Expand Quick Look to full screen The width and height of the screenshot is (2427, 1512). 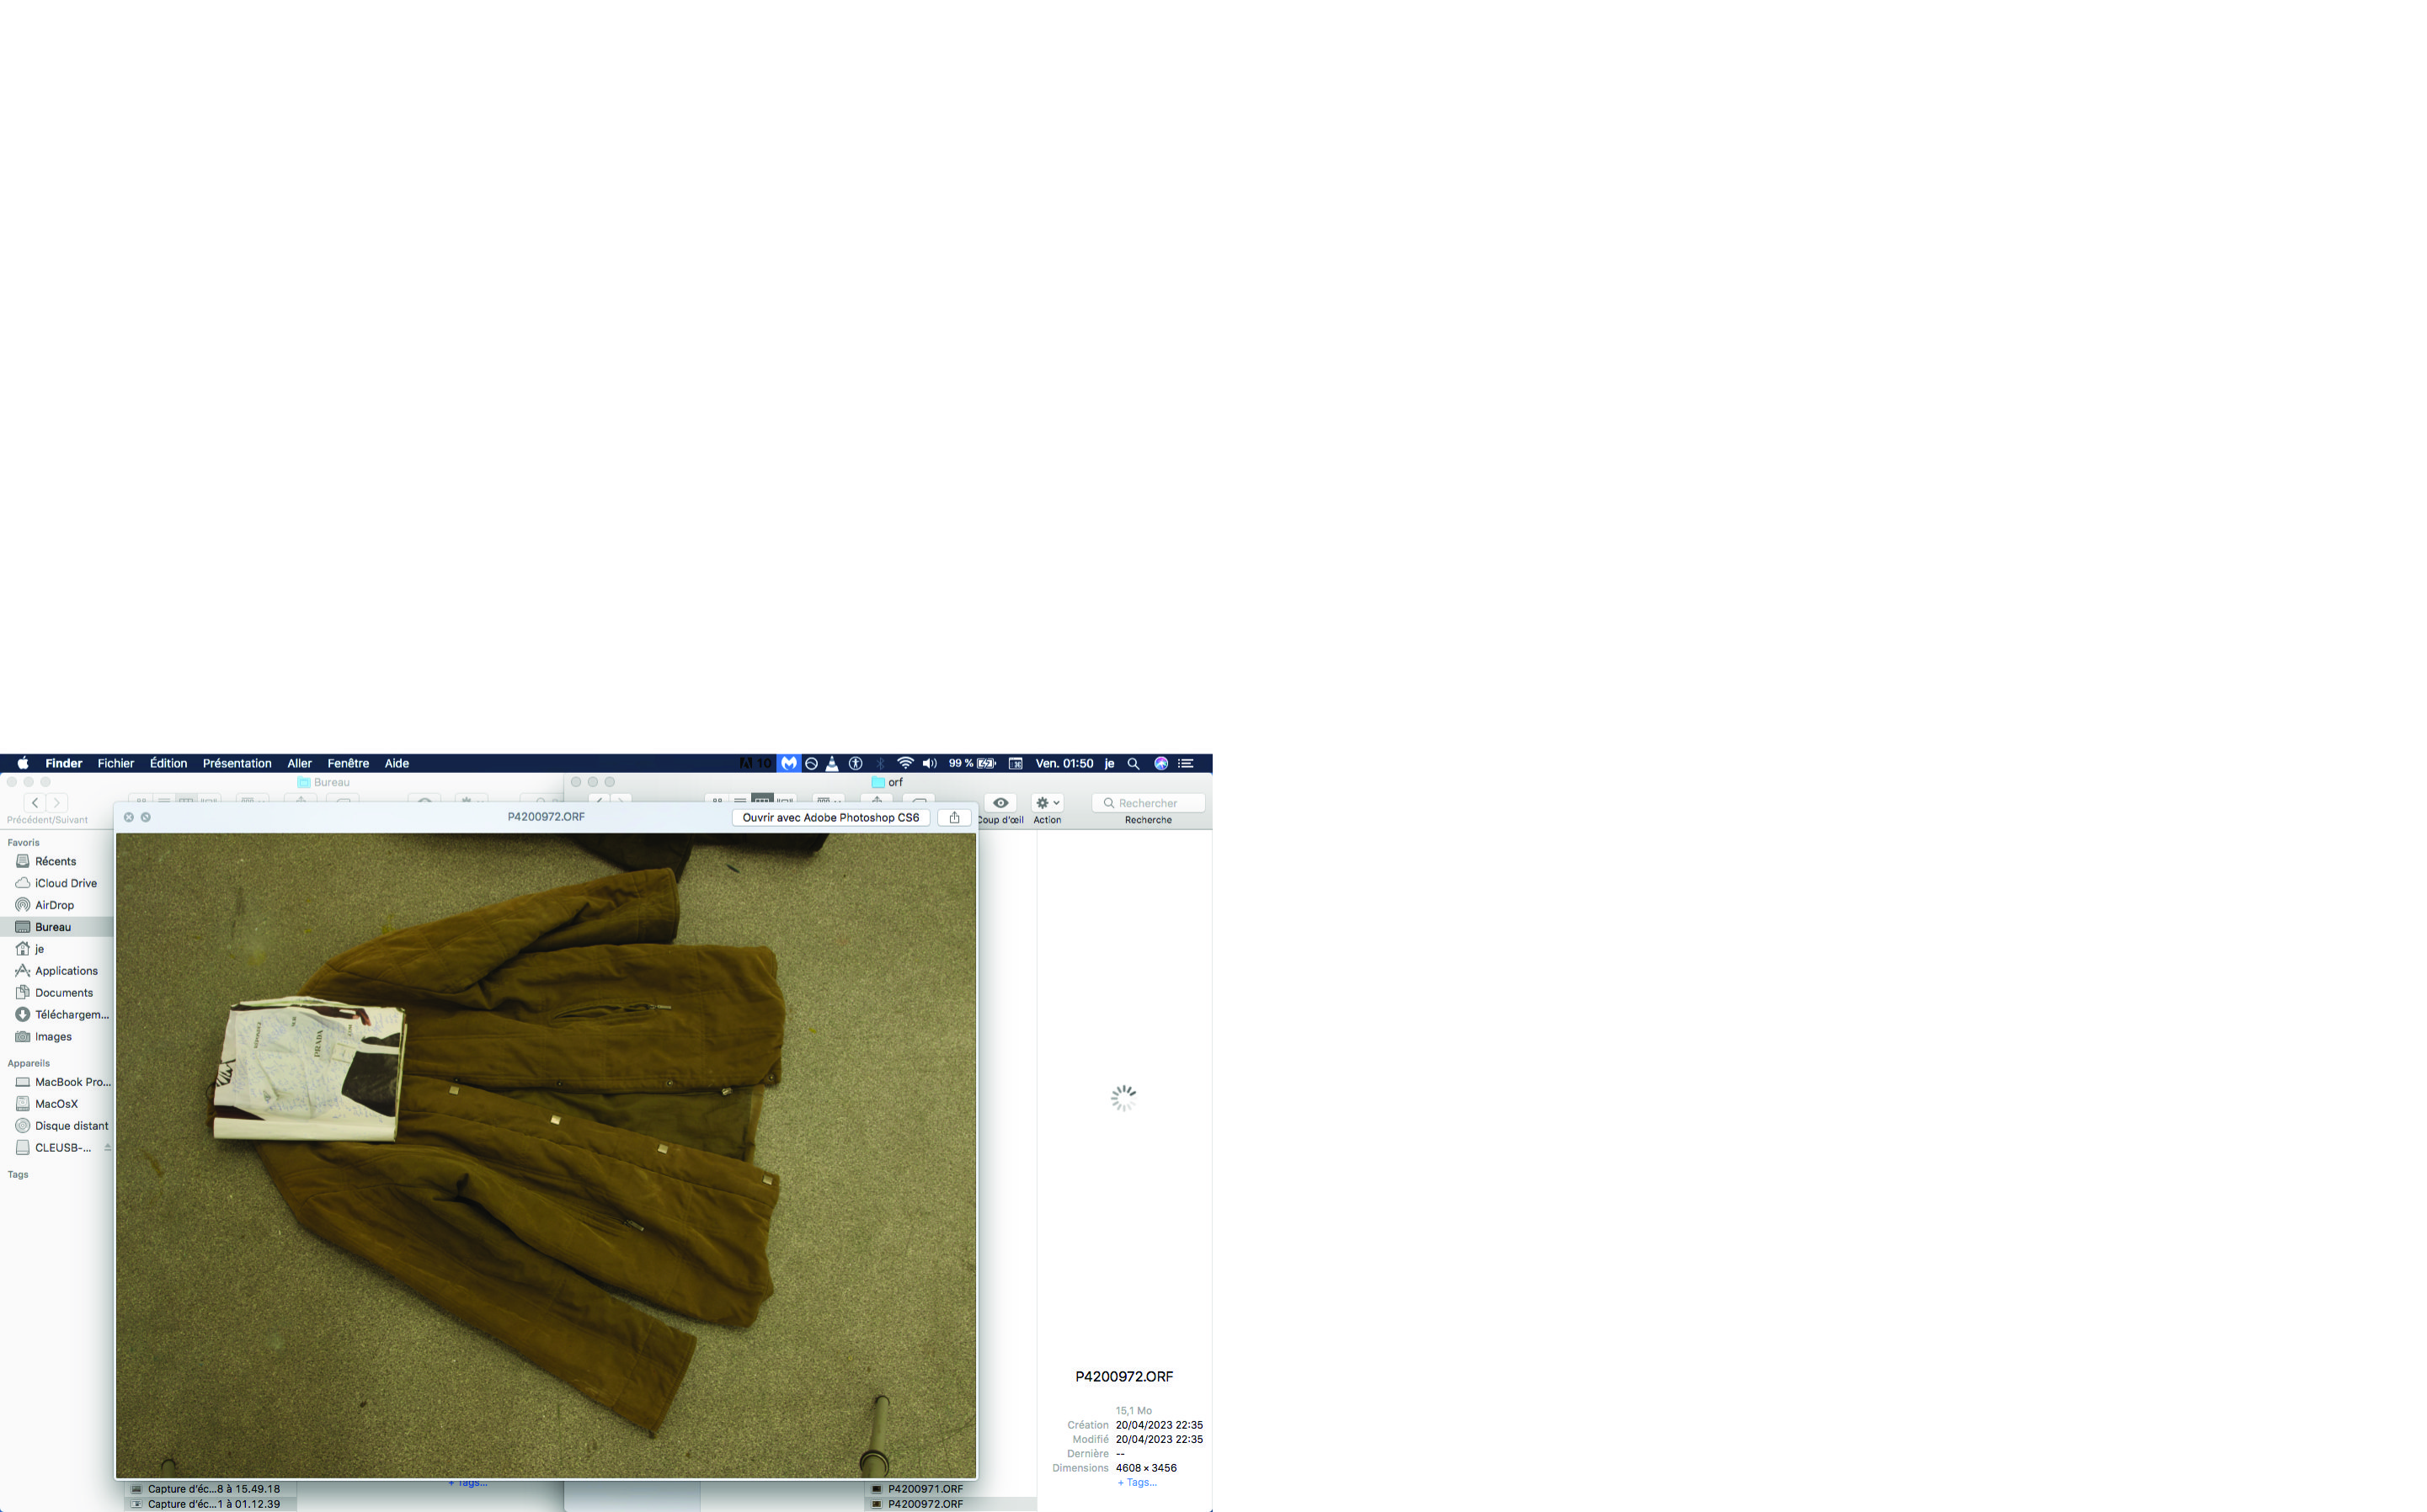(x=146, y=817)
